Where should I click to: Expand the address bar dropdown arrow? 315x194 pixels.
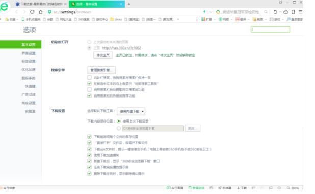(x=211, y=12)
